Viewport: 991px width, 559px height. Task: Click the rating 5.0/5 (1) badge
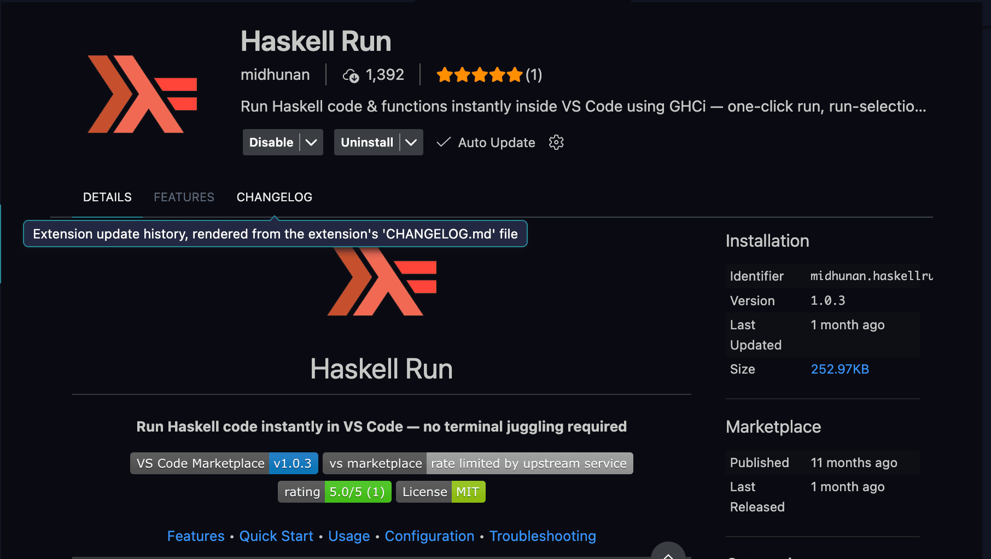335,492
